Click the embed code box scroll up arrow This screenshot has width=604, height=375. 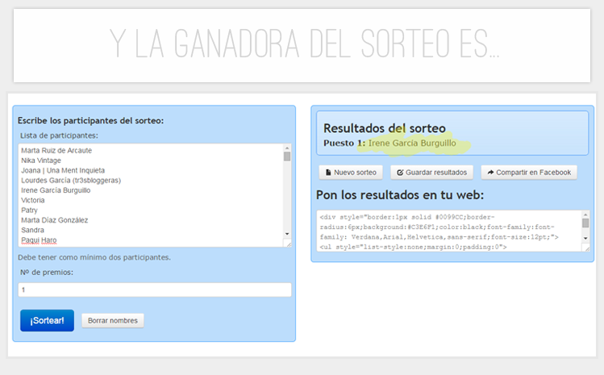pos(585,215)
